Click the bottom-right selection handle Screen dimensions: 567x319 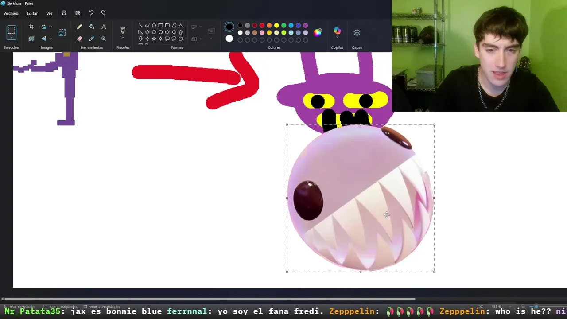tap(434, 272)
